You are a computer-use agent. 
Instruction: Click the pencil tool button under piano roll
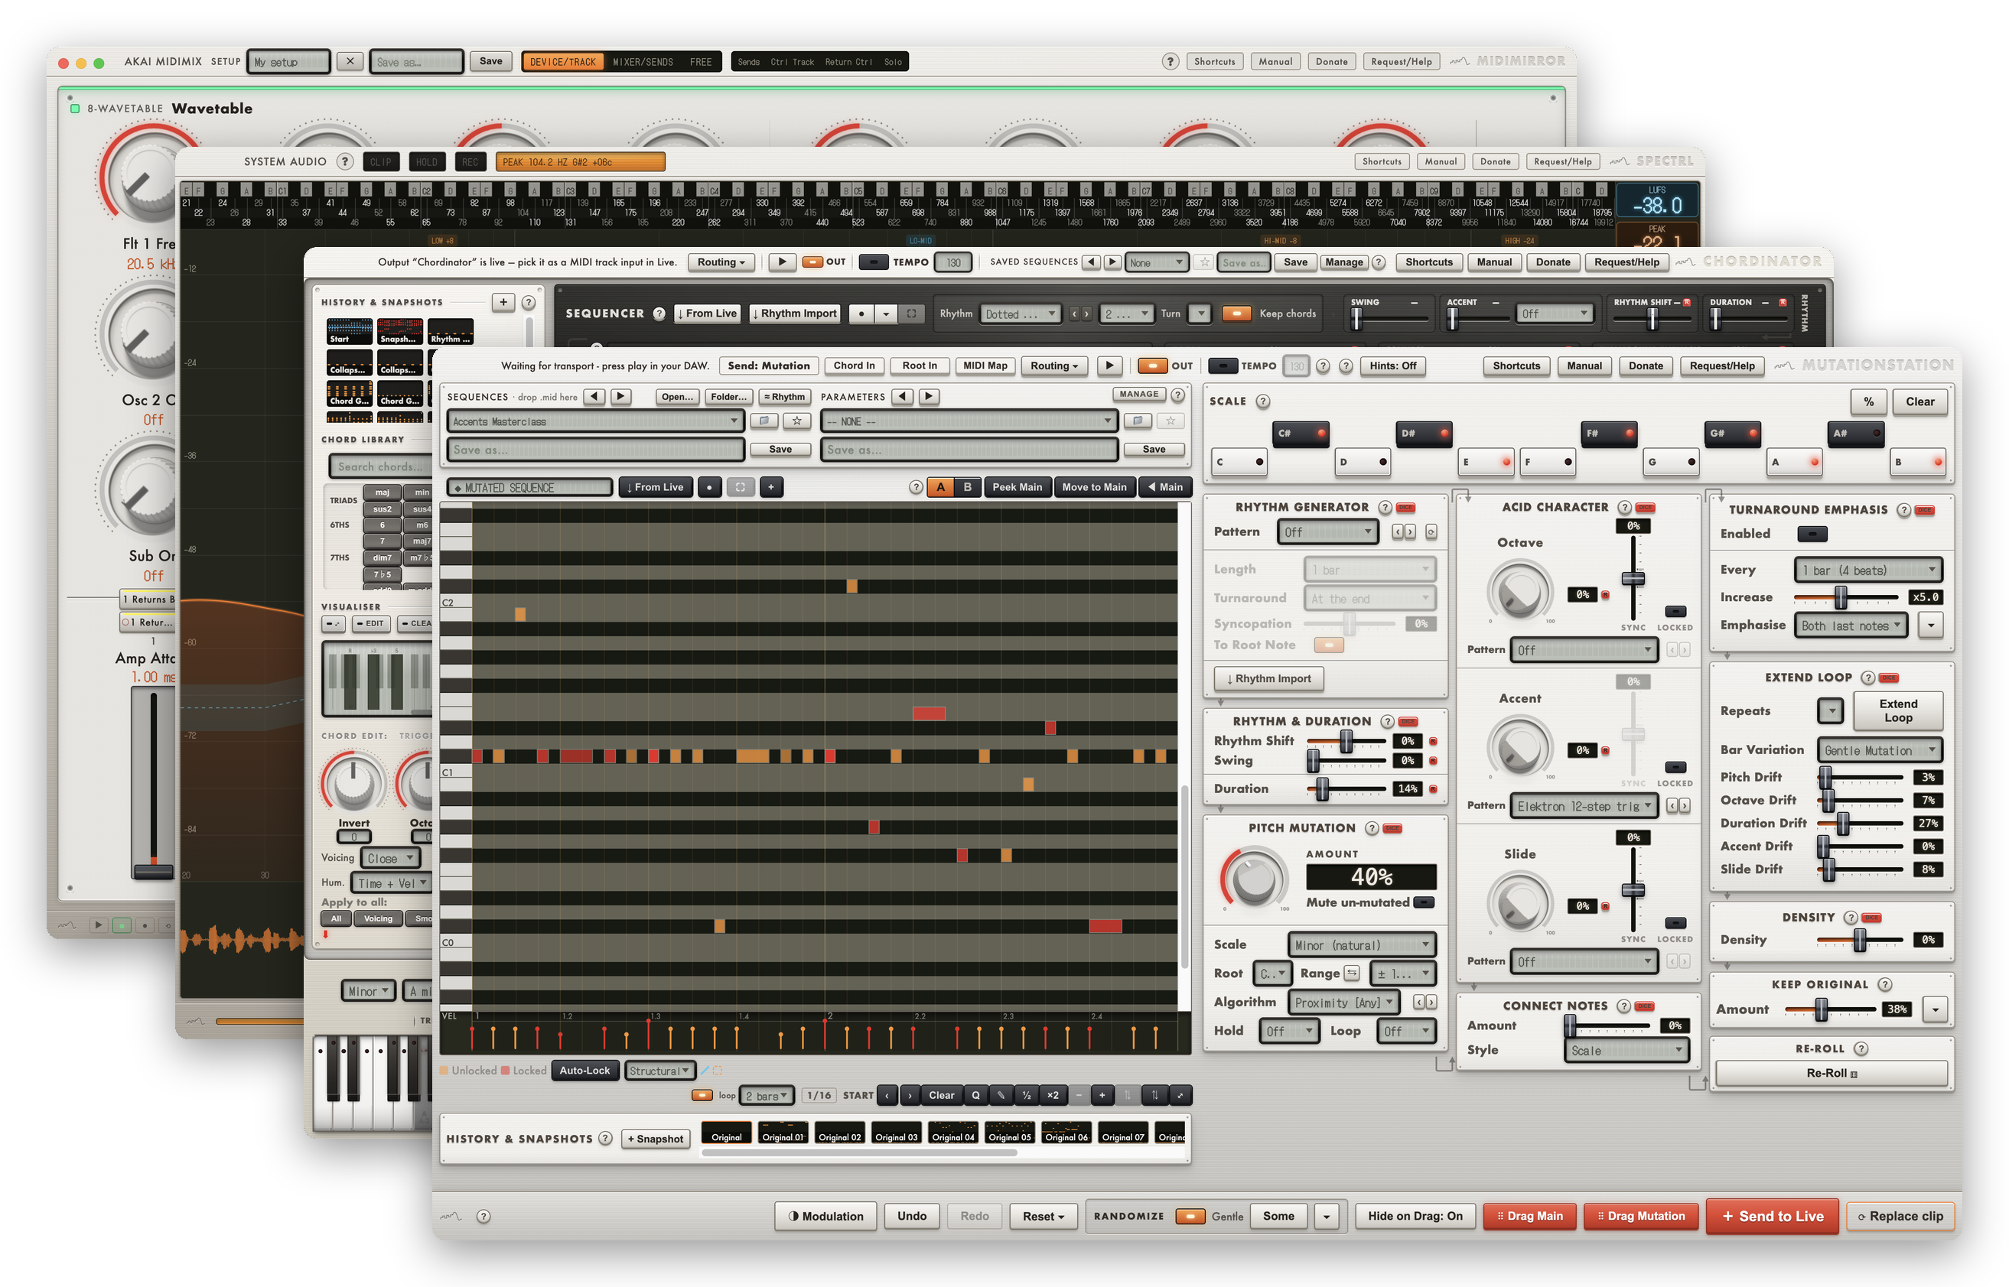(1001, 1095)
